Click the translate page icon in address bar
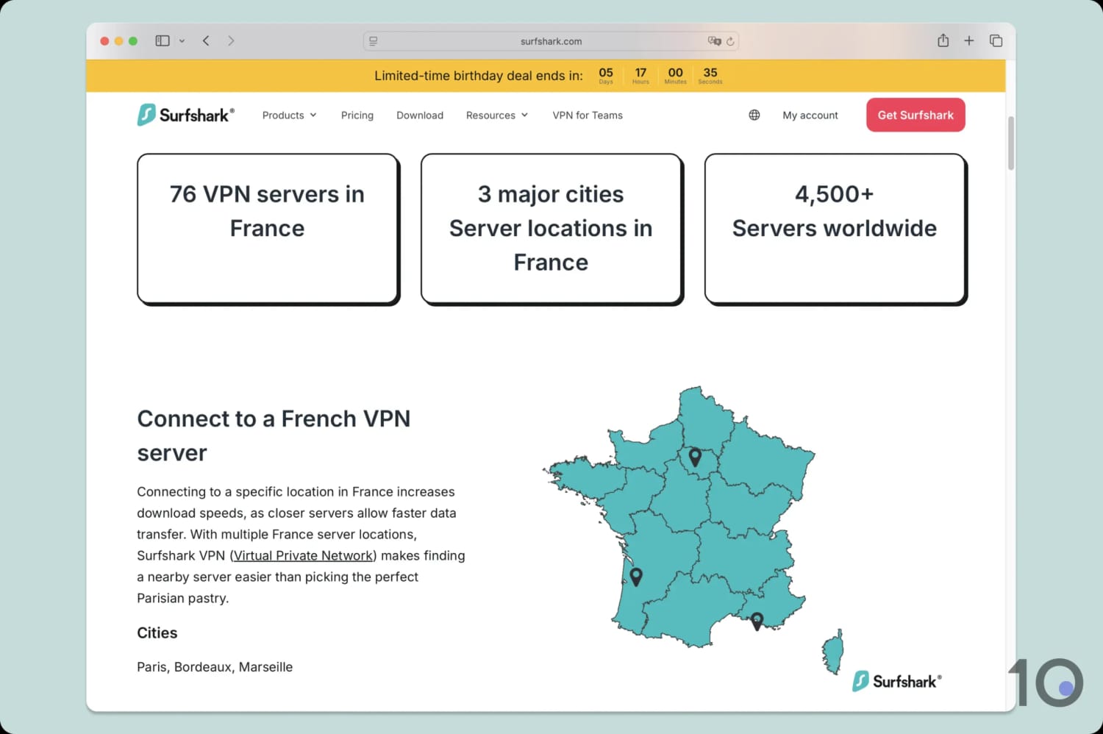1103x734 pixels. 714,41
